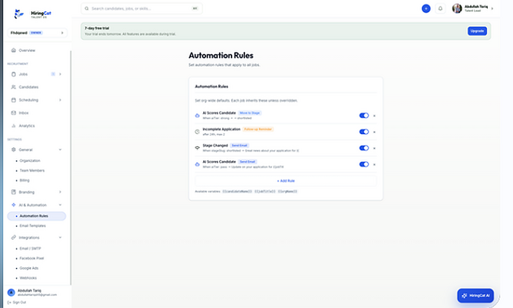Click the AI & Automation sparkle icon
This screenshot has height=308, width=513.
(x=13, y=205)
